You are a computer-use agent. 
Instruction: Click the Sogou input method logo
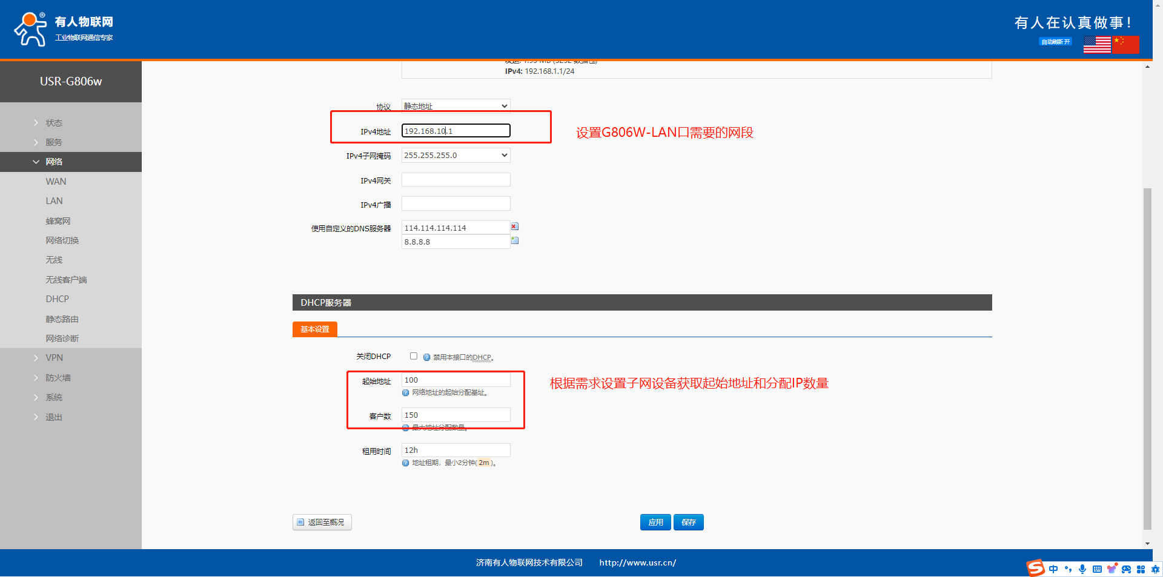pos(1035,568)
